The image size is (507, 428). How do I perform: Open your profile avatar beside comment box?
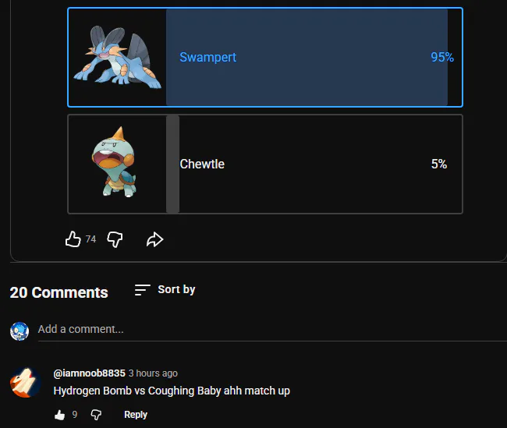click(x=19, y=331)
